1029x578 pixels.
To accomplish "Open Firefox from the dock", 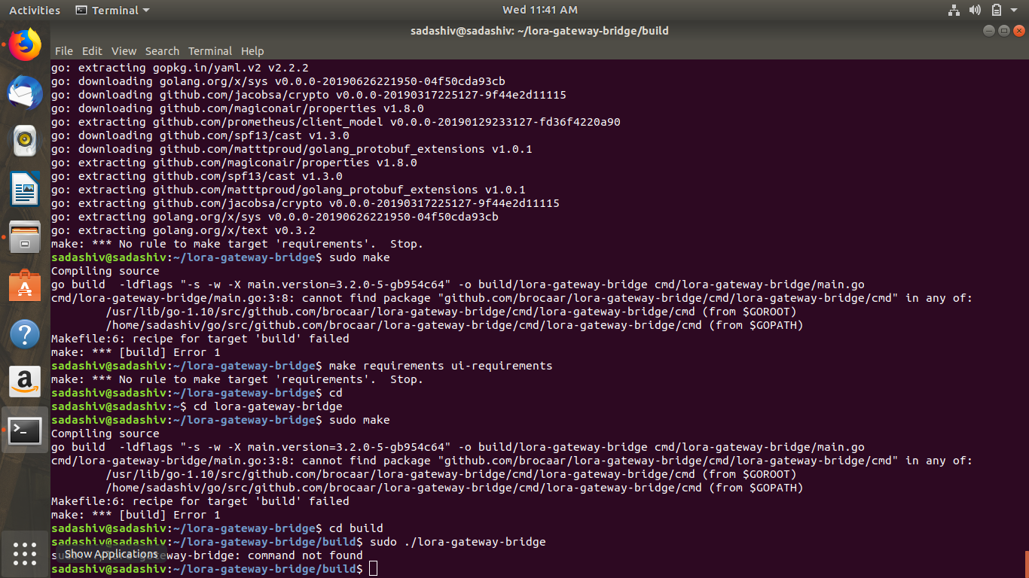I will (25, 44).
